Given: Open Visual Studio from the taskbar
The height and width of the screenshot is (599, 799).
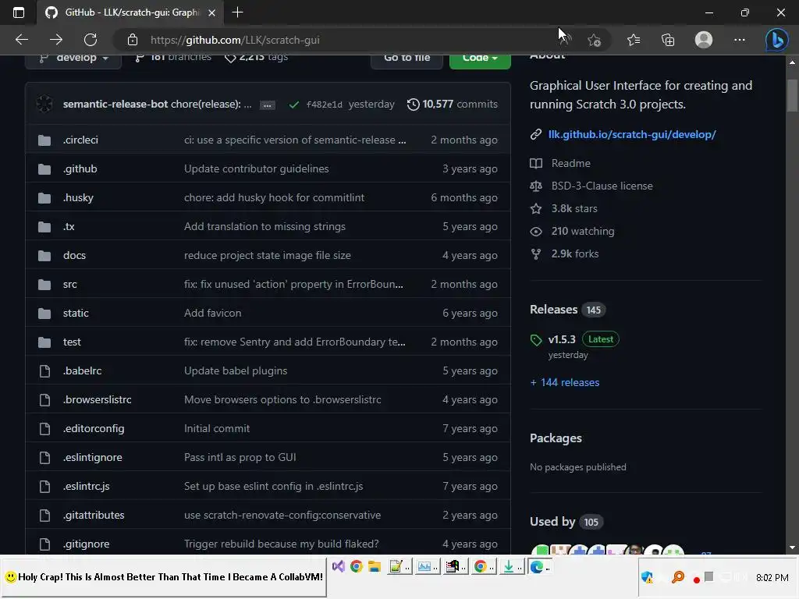Looking at the screenshot, I should (339, 566).
